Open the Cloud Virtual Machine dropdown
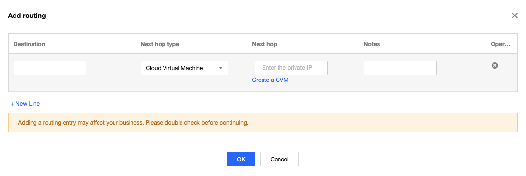Viewport: 526px width, 176px height. point(184,68)
